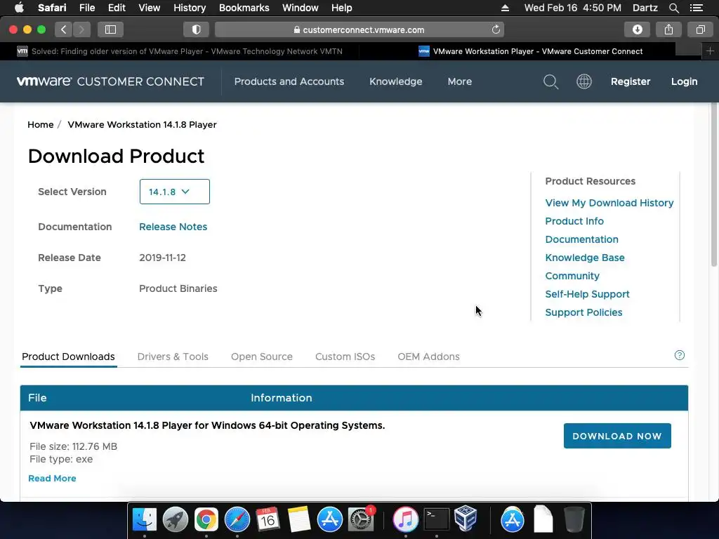Launch Launchpad rocket icon
719x539 pixels.
click(175, 520)
